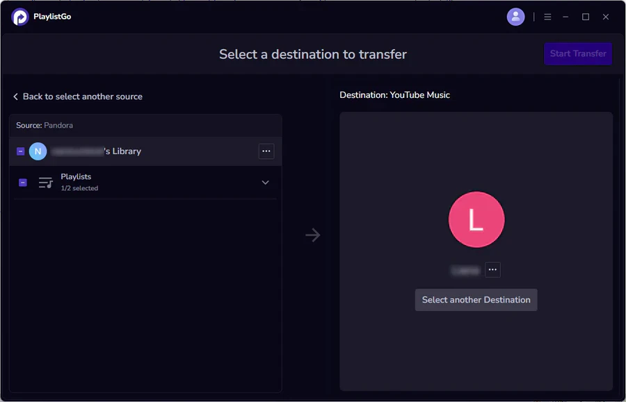Click the 's Library row name
This screenshot has width=626, height=402.
[x=96, y=151]
